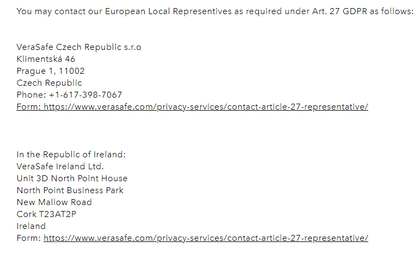Click the 'Ireland' country line above Form

31,226
